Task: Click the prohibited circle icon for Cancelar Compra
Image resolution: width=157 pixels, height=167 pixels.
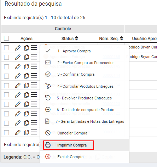Action: (48, 133)
